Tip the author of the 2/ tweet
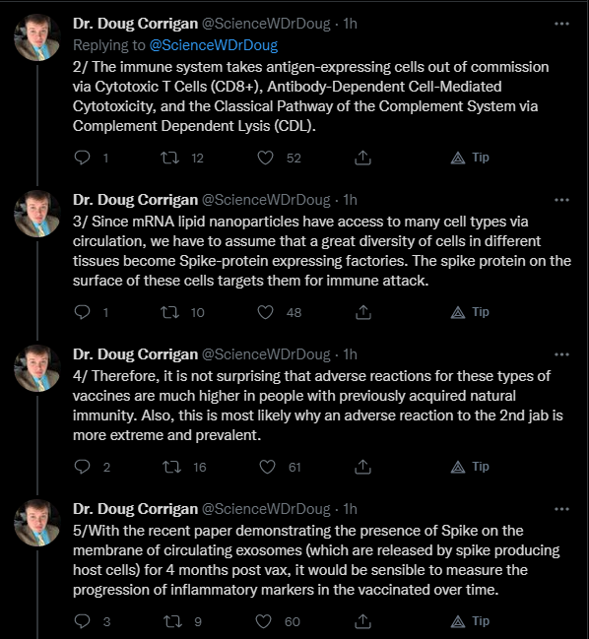Image resolution: width=589 pixels, height=639 pixels. [x=470, y=158]
